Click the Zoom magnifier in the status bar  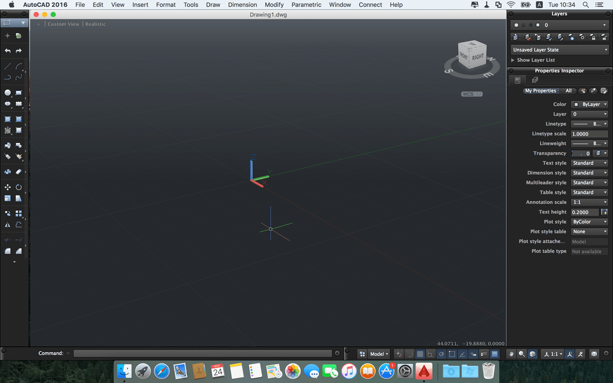pyautogui.click(x=522, y=354)
